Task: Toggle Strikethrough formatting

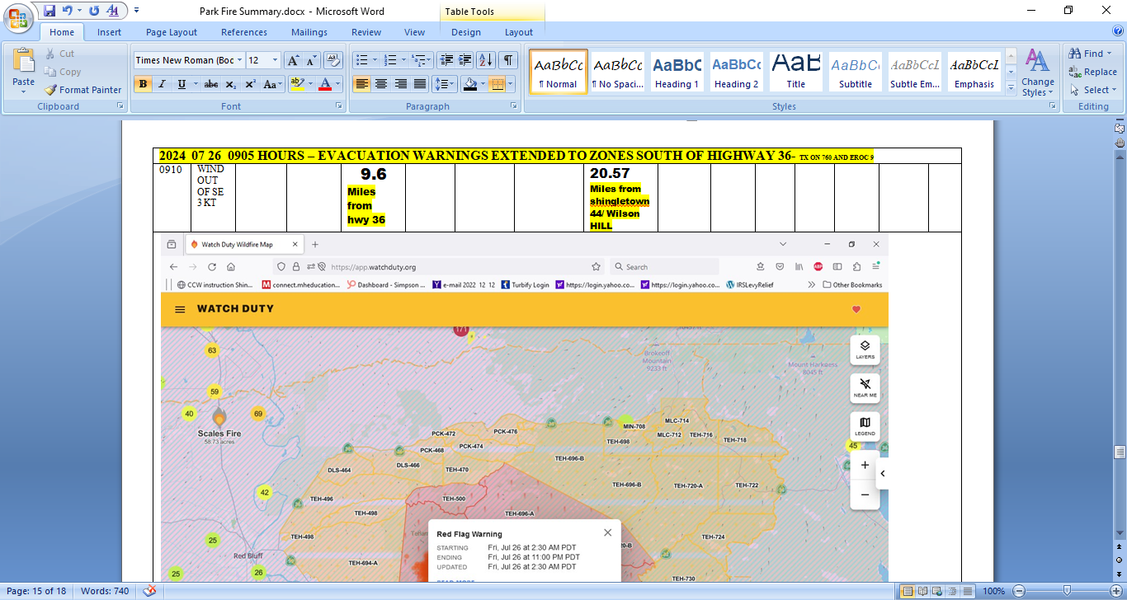Action: (211, 84)
